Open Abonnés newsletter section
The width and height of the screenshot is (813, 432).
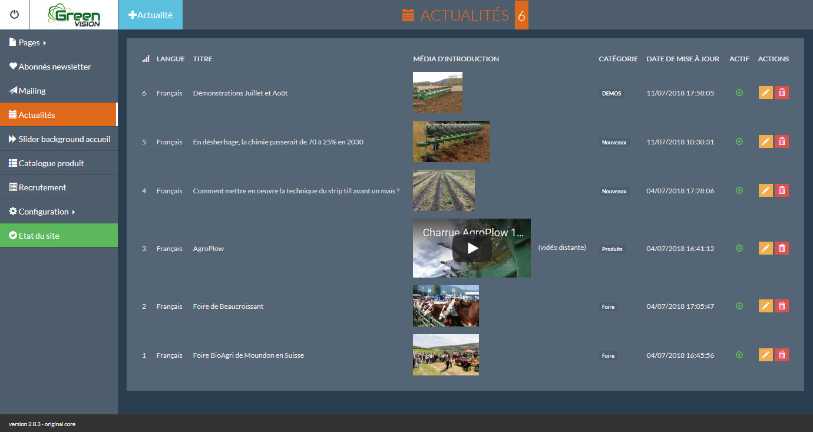click(x=59, y=67)
